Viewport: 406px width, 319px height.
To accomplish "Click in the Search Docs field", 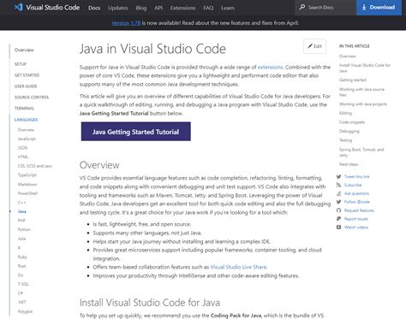I will 325,8.
